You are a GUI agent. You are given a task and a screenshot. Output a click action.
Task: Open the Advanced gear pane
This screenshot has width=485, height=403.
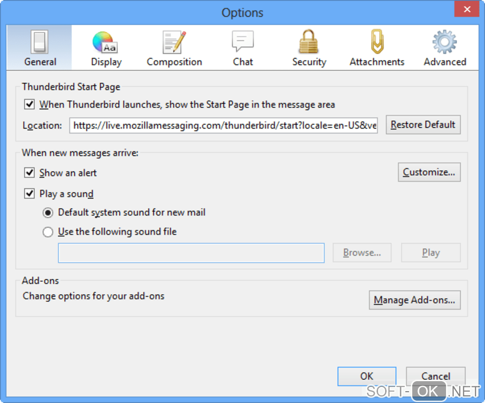(445, 48)
